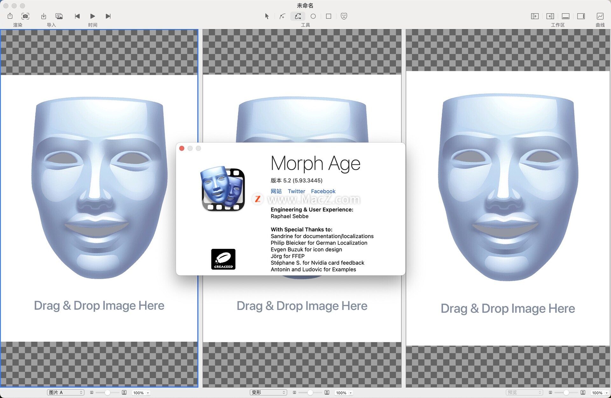Click the Morph Age app icon in About
Screen dimensions: 611x398
click(x=223, y=189)
